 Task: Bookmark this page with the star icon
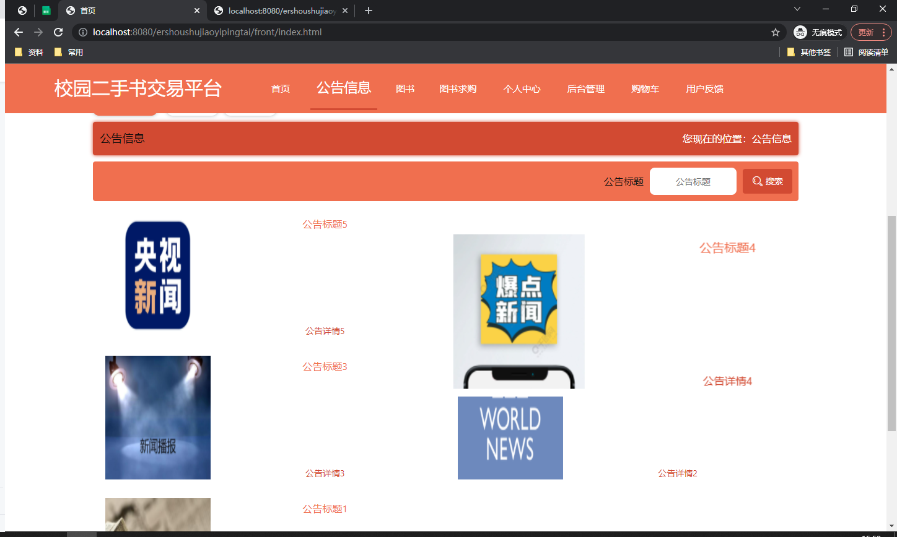click(x=775, y=32)
